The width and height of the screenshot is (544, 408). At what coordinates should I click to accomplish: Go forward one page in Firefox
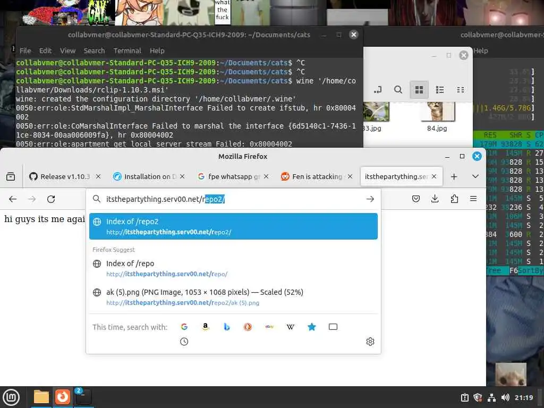(32, 199)
